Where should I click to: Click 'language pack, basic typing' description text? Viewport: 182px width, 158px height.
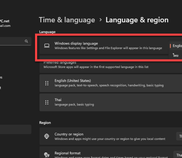(74, 105)
